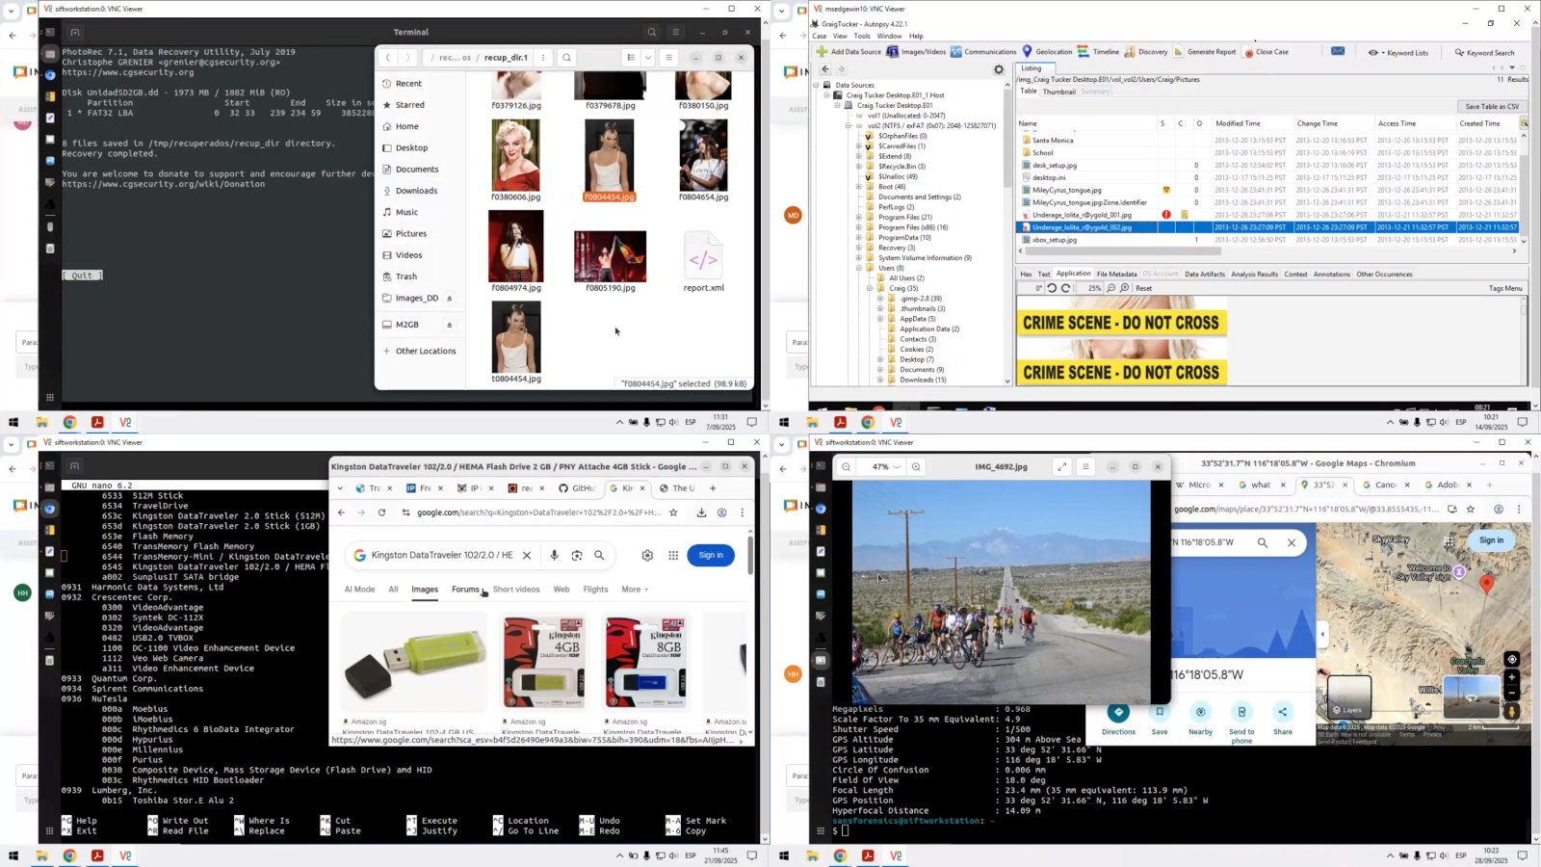Viewport: 1541px width, 867px height.
Task: Eject the Images_DD drive in Files
Action: [x=449, y=299]
